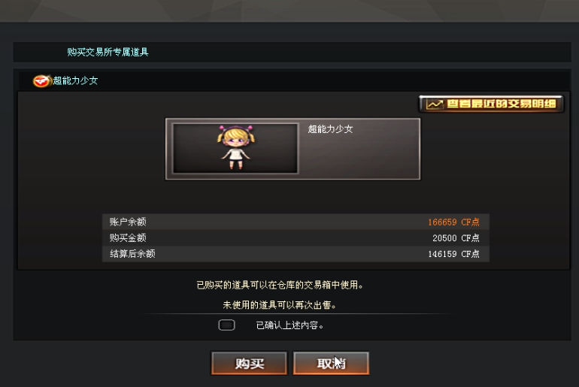579x387 pixels.
Task: Tick the 已确认上述内容 checkbox
Action: [x=226, y=325]
